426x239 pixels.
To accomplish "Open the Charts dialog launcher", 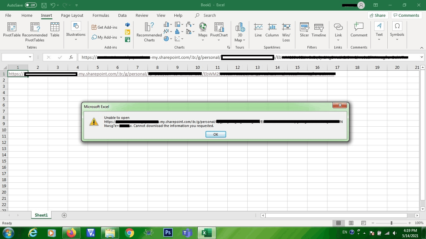I will coord(229,47).
